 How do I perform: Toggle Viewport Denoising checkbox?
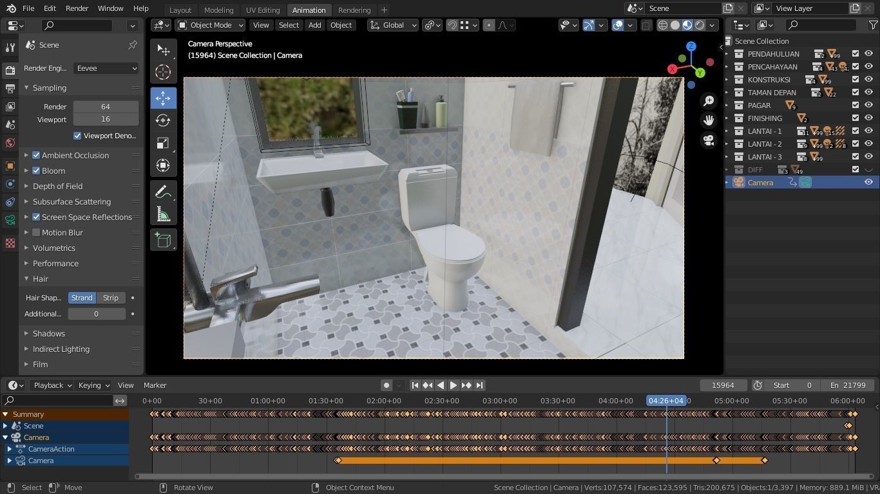point(77,136)
